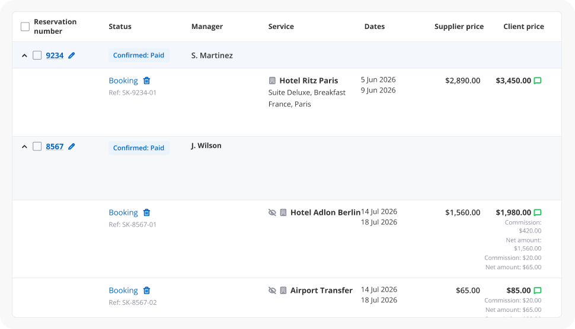Click reference text Ref: SK-9234-01
The width and height of the screenshot is (575, 329).
click(132, 92)
